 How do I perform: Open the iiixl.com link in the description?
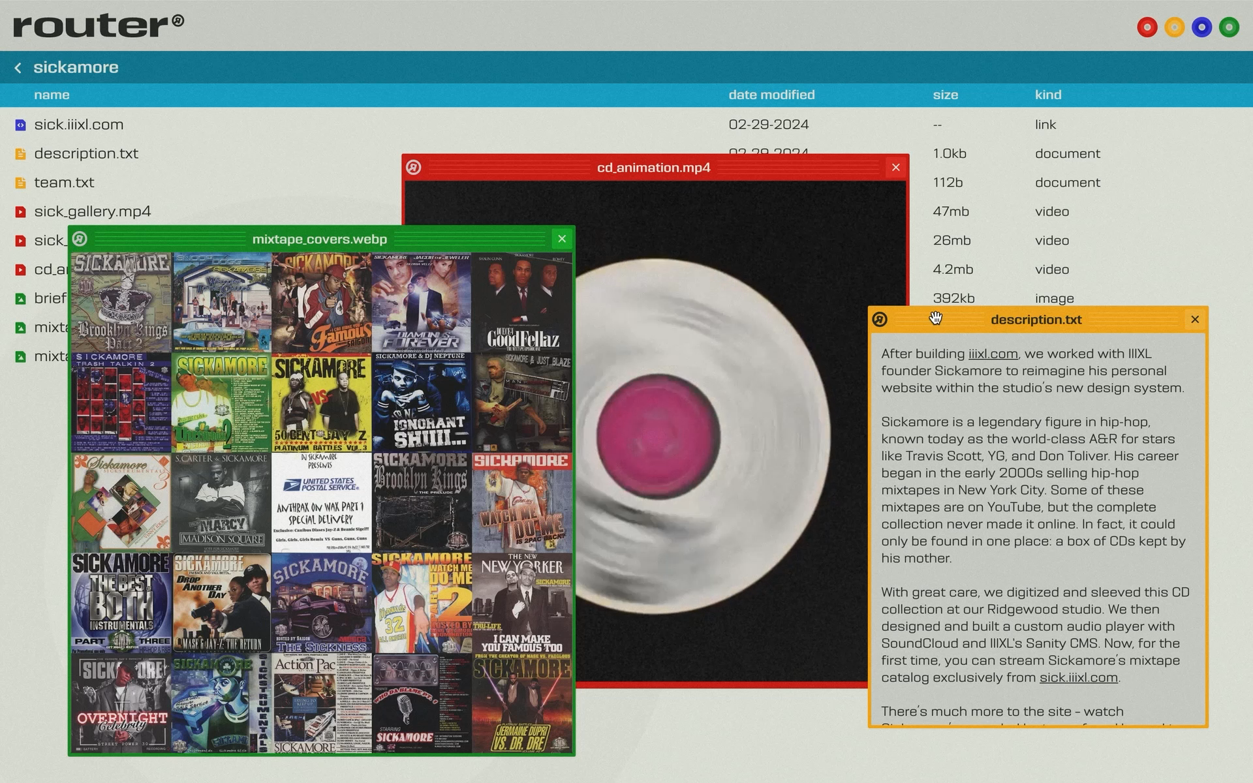point(992,354)
